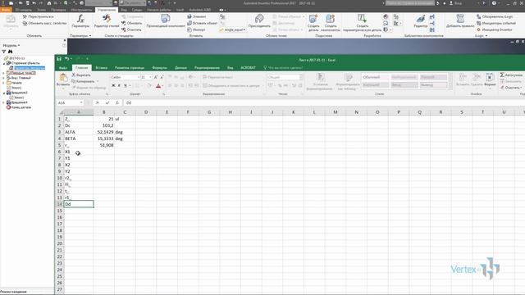The height and width of the screenshot is (295, 525).
Task: Select column B header in Excel
Action: coord(104,112)
